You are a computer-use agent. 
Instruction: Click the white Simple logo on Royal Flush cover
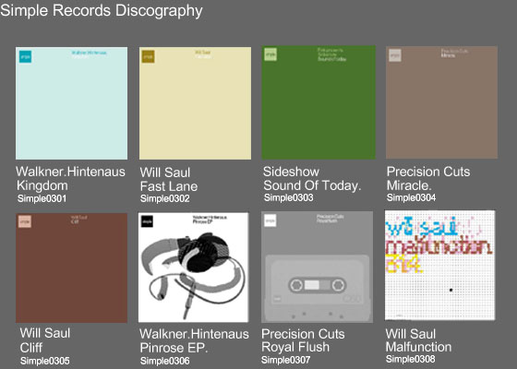271,220
